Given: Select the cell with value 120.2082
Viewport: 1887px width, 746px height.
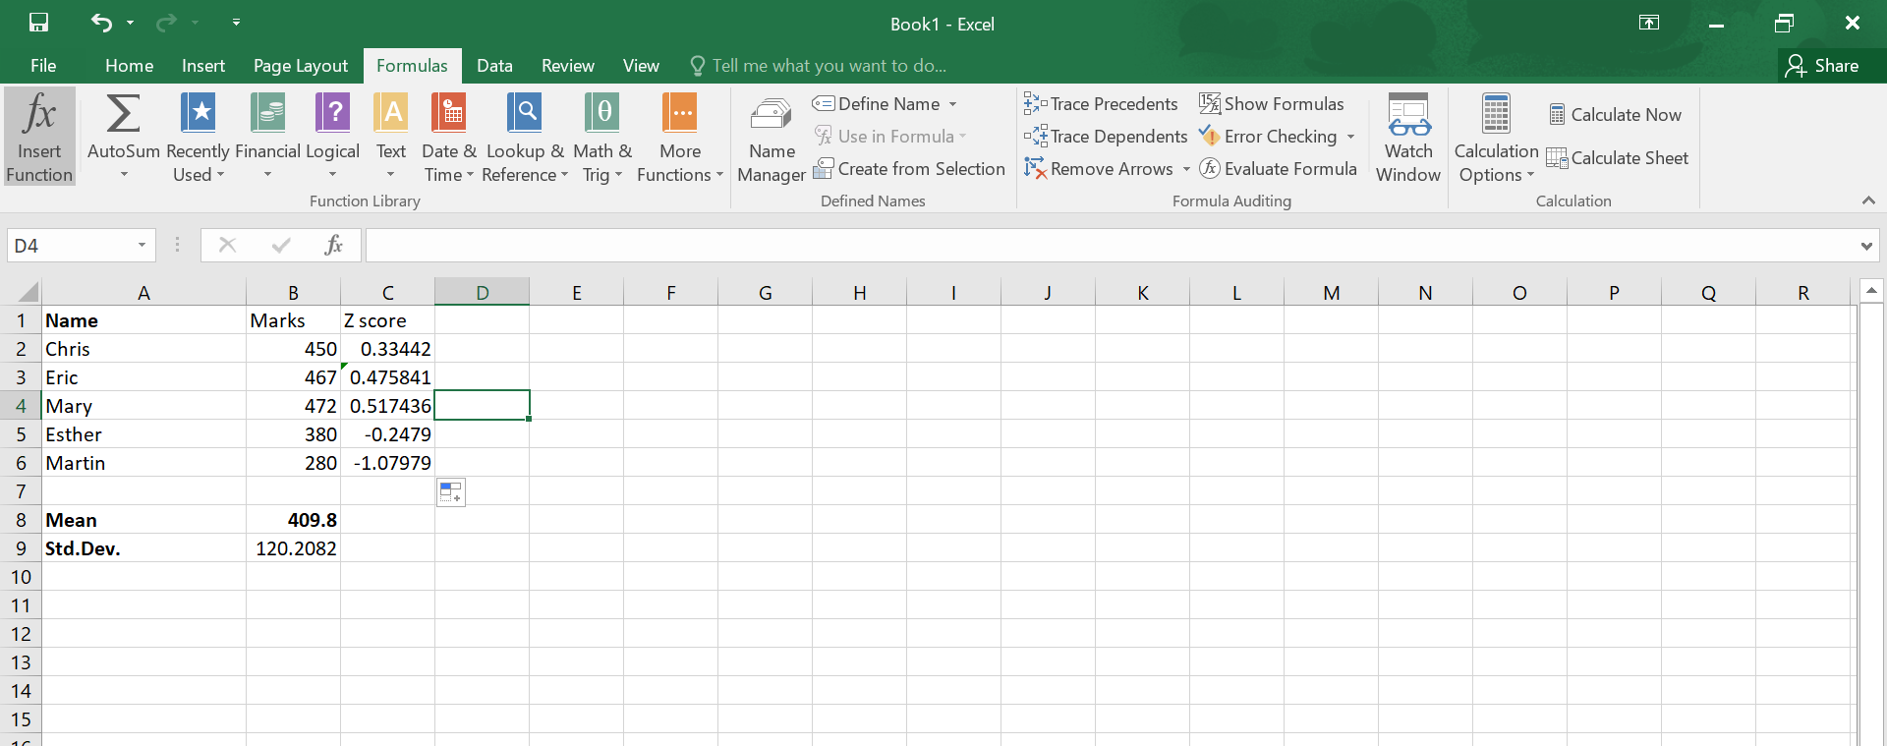Looking at the screenshot, I should click(x=293, y=548).
